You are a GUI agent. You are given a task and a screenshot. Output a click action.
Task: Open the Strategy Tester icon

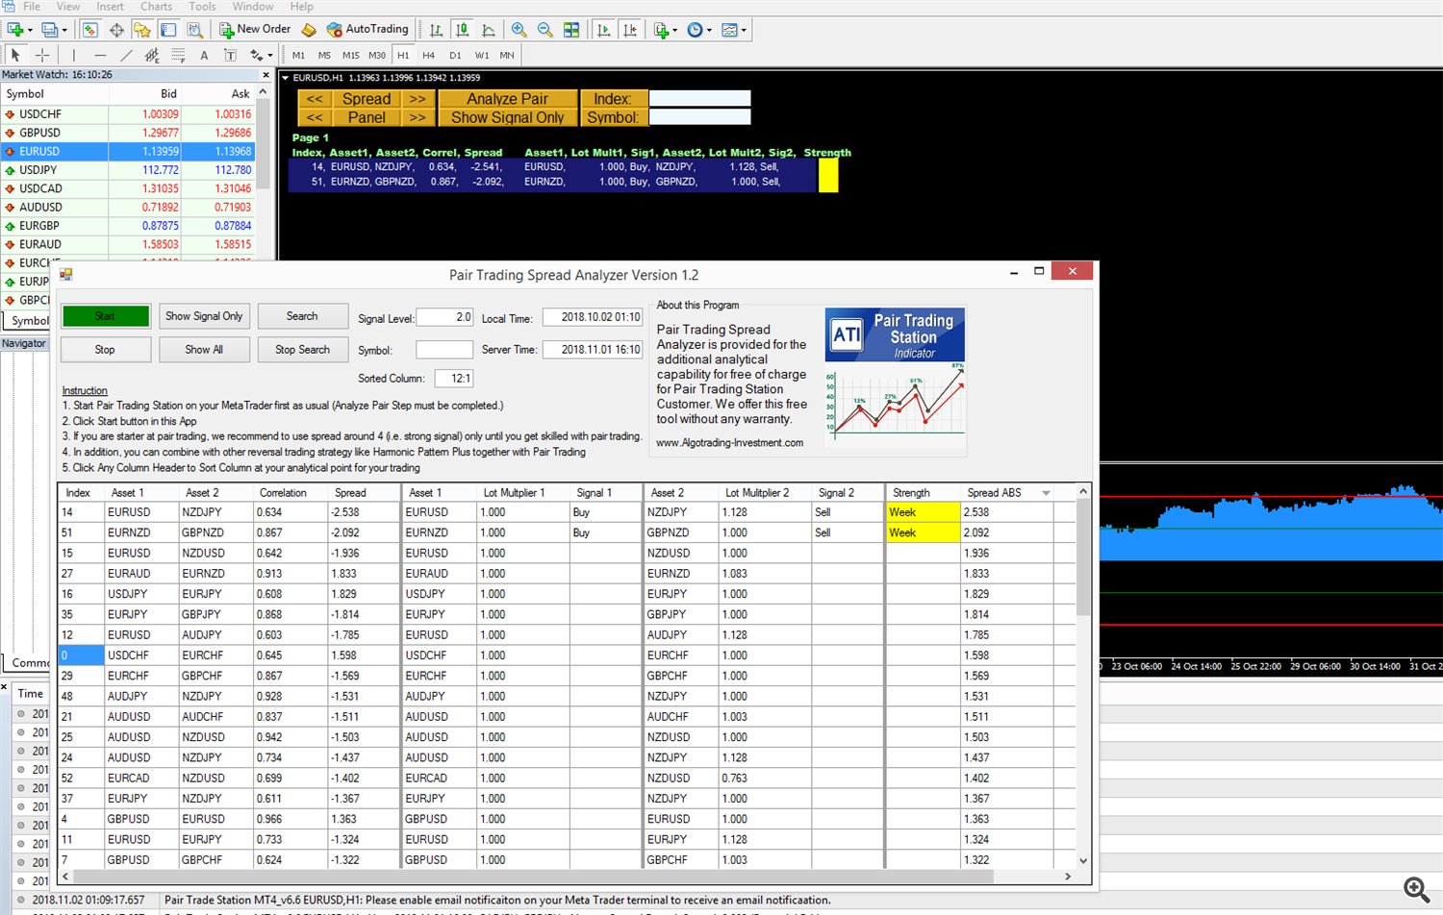pos(194,30)
